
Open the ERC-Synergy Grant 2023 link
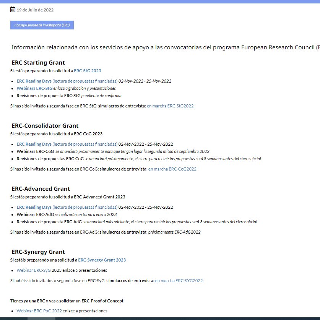(x=102, y=260)
